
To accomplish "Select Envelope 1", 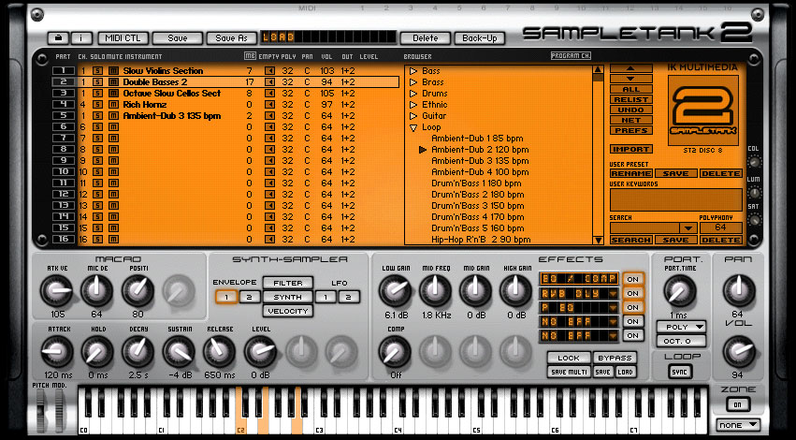I will 226,297.
